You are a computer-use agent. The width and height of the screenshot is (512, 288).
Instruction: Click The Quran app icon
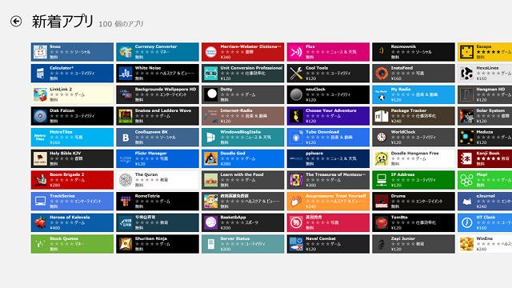[x=126, y=180]
